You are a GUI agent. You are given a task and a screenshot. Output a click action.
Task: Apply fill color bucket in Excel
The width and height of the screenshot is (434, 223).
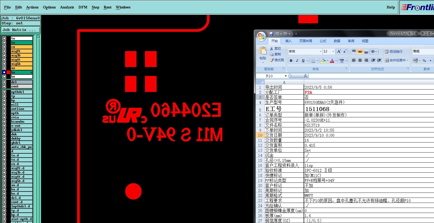323,61
